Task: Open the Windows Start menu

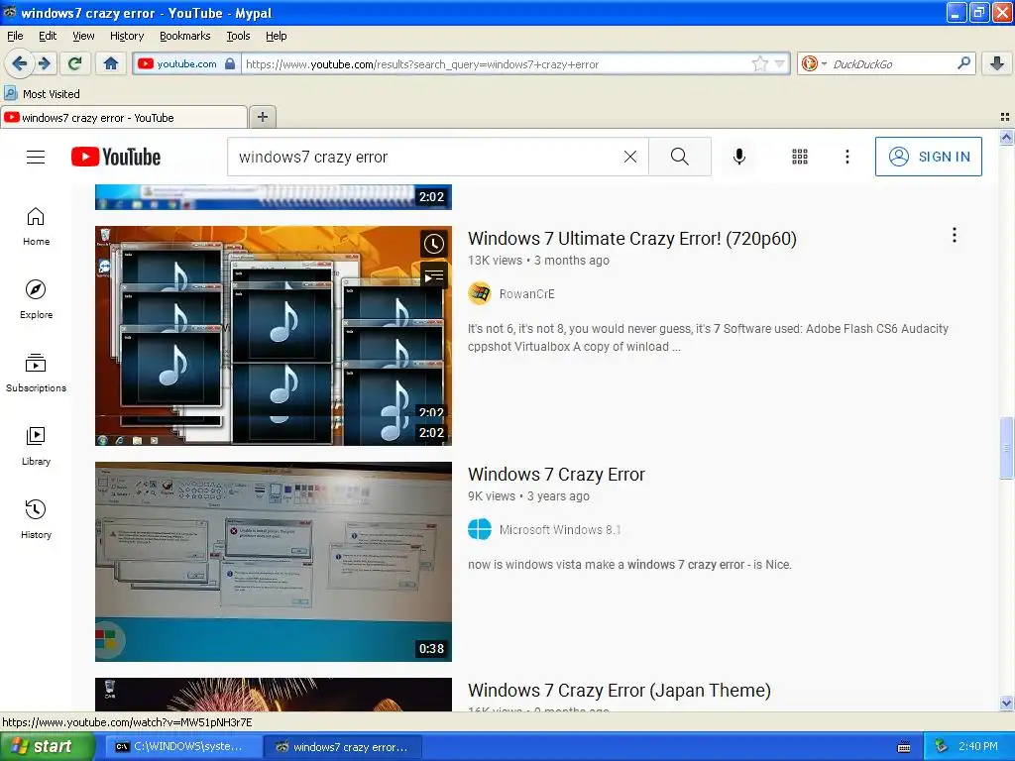Action: pos(46,746)
